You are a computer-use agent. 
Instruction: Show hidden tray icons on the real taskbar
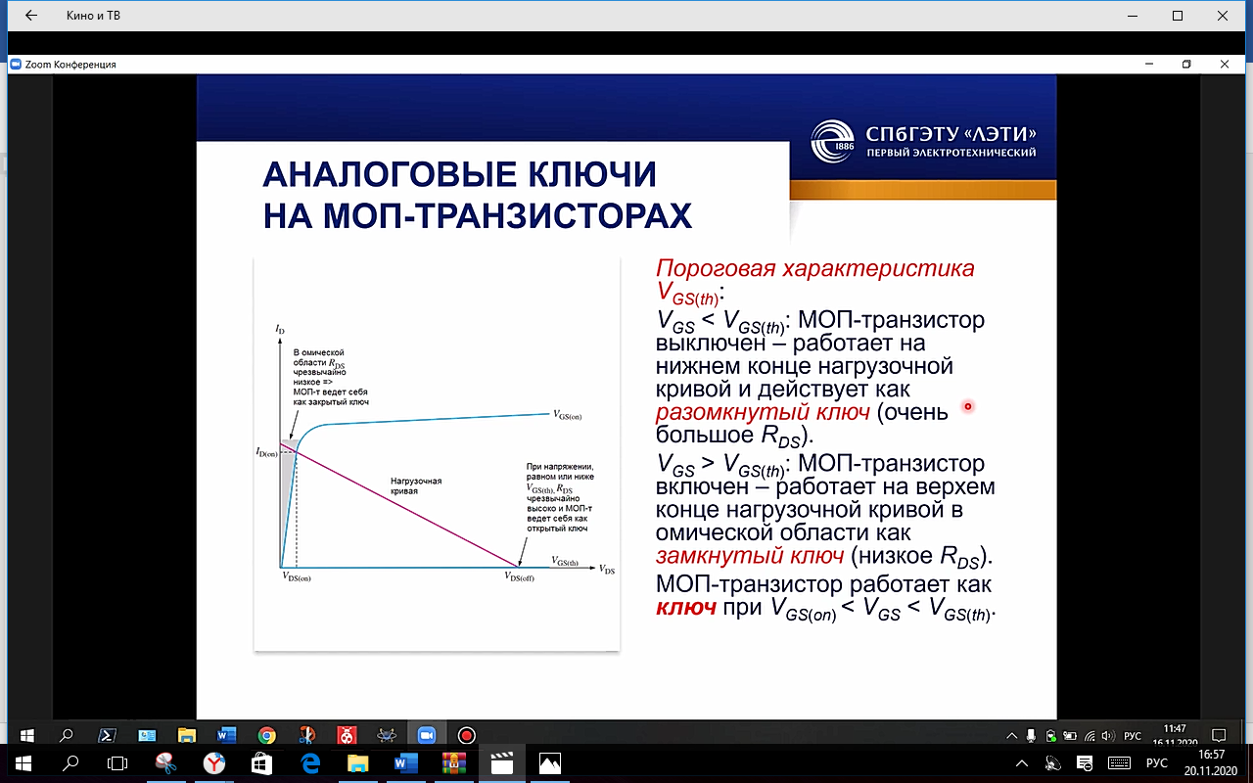1021,762
